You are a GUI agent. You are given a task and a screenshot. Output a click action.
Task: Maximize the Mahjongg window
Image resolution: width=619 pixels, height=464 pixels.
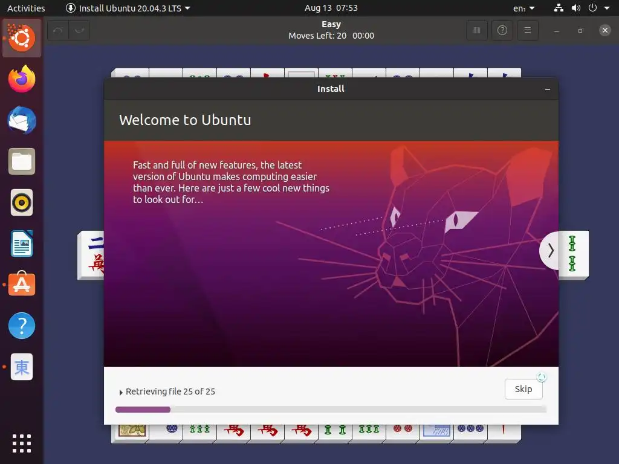[x=580, y=30]
